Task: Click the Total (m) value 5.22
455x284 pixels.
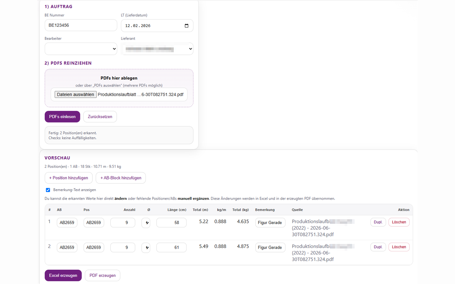Action: tap(204, 222)
